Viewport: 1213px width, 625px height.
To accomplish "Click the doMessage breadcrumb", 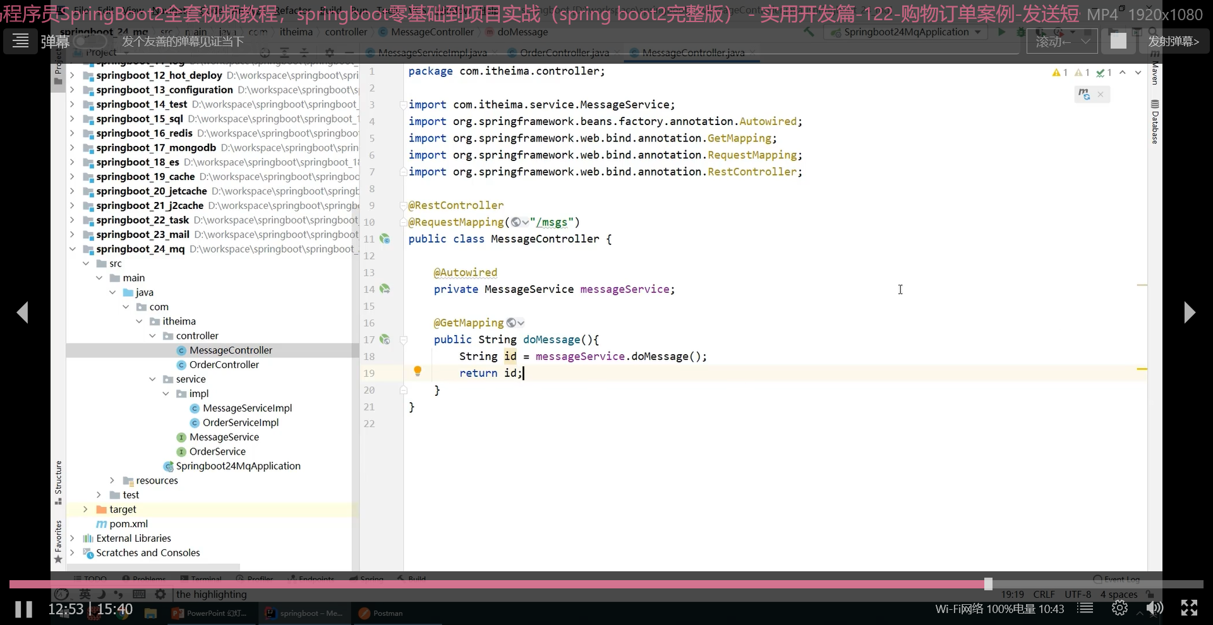I will 522,32.
